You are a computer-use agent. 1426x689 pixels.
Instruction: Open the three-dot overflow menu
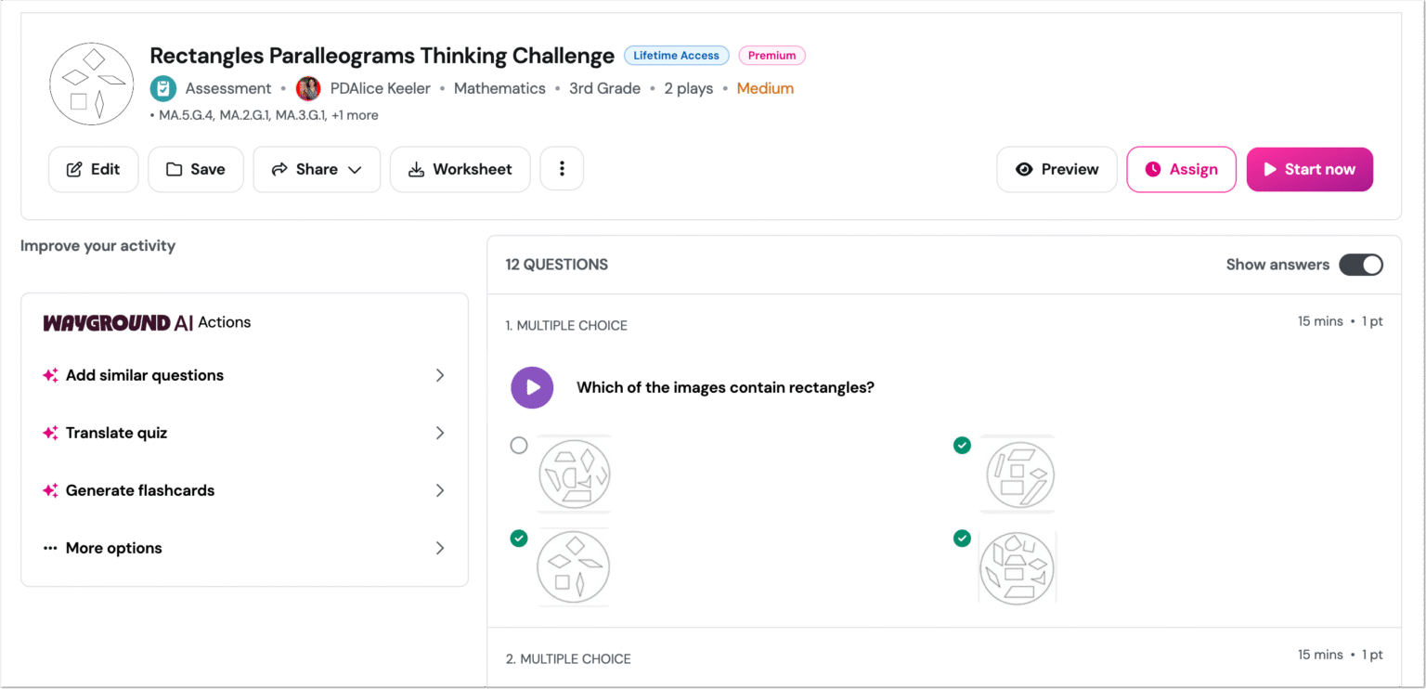pyautogui.click(x=562, y=169)
